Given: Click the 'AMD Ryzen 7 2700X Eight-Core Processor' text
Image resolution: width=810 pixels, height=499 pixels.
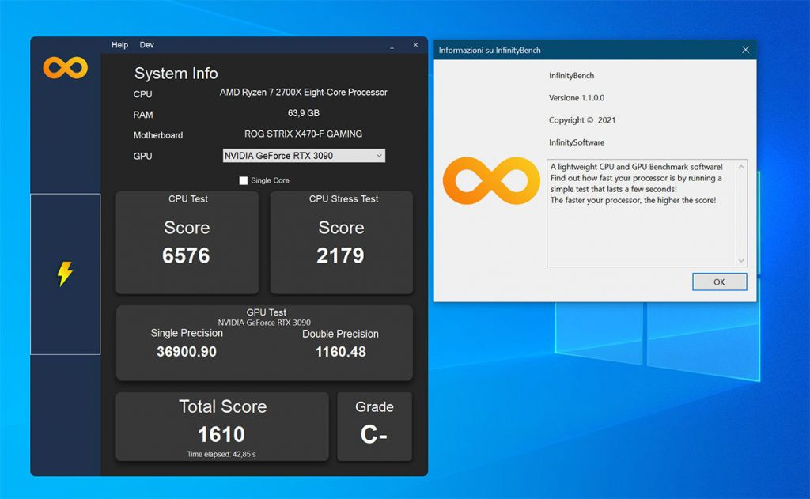Looking at the screenshot, I should coord(303,93).
